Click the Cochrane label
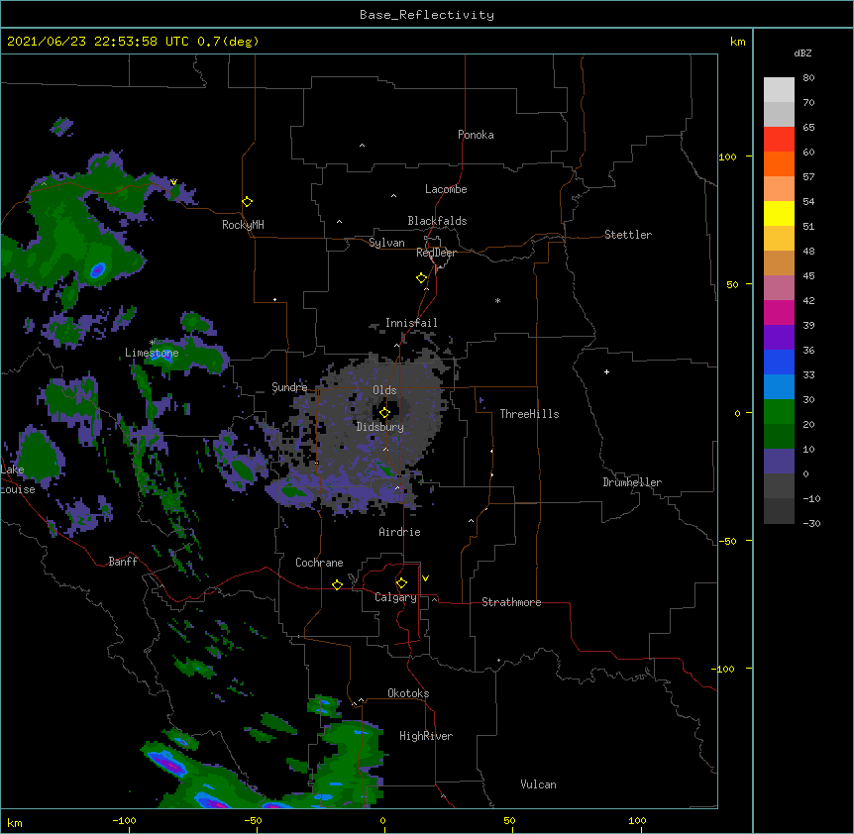 point(319,563)
